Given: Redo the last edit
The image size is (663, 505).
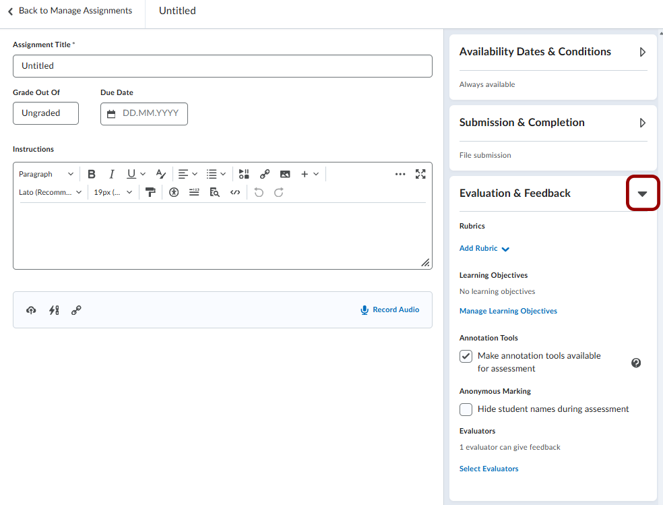Looking at the screenshot, I should click(279, 192).
